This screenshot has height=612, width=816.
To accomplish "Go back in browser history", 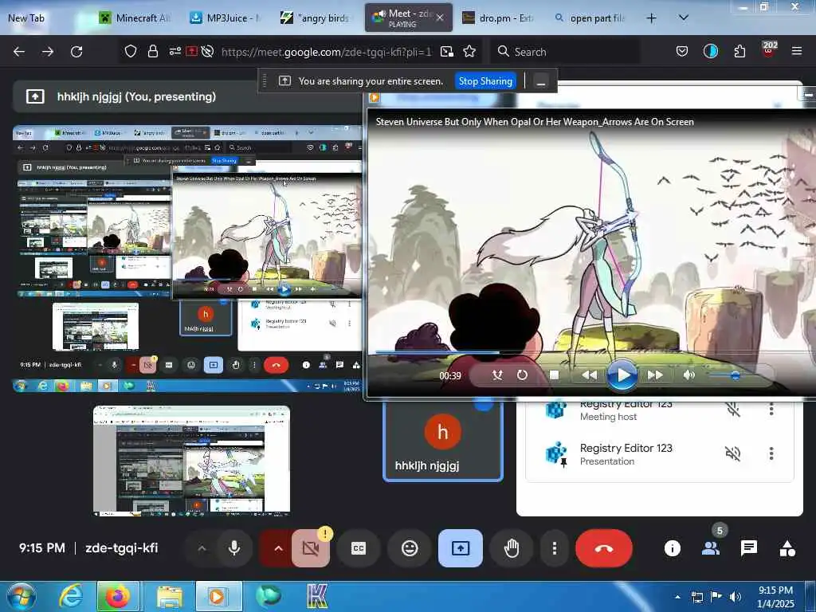I will pos(19,52).
